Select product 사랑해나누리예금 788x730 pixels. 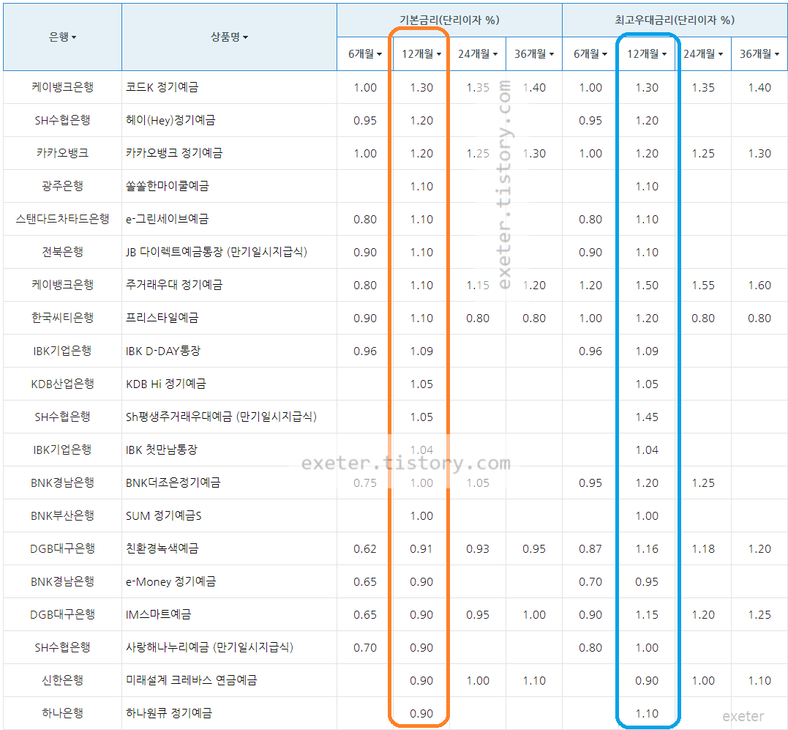pyautogui.click(x=209, y=647)
